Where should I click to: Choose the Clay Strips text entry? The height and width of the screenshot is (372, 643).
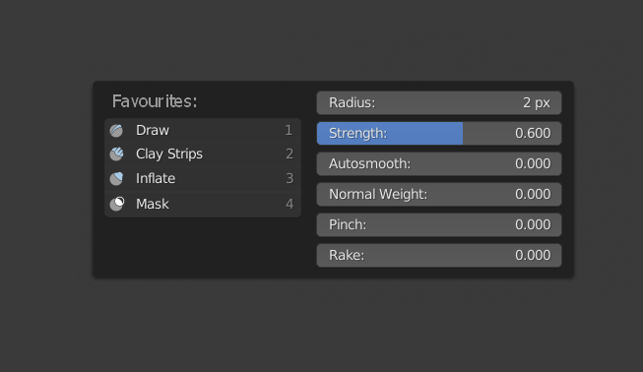[169, 155]
